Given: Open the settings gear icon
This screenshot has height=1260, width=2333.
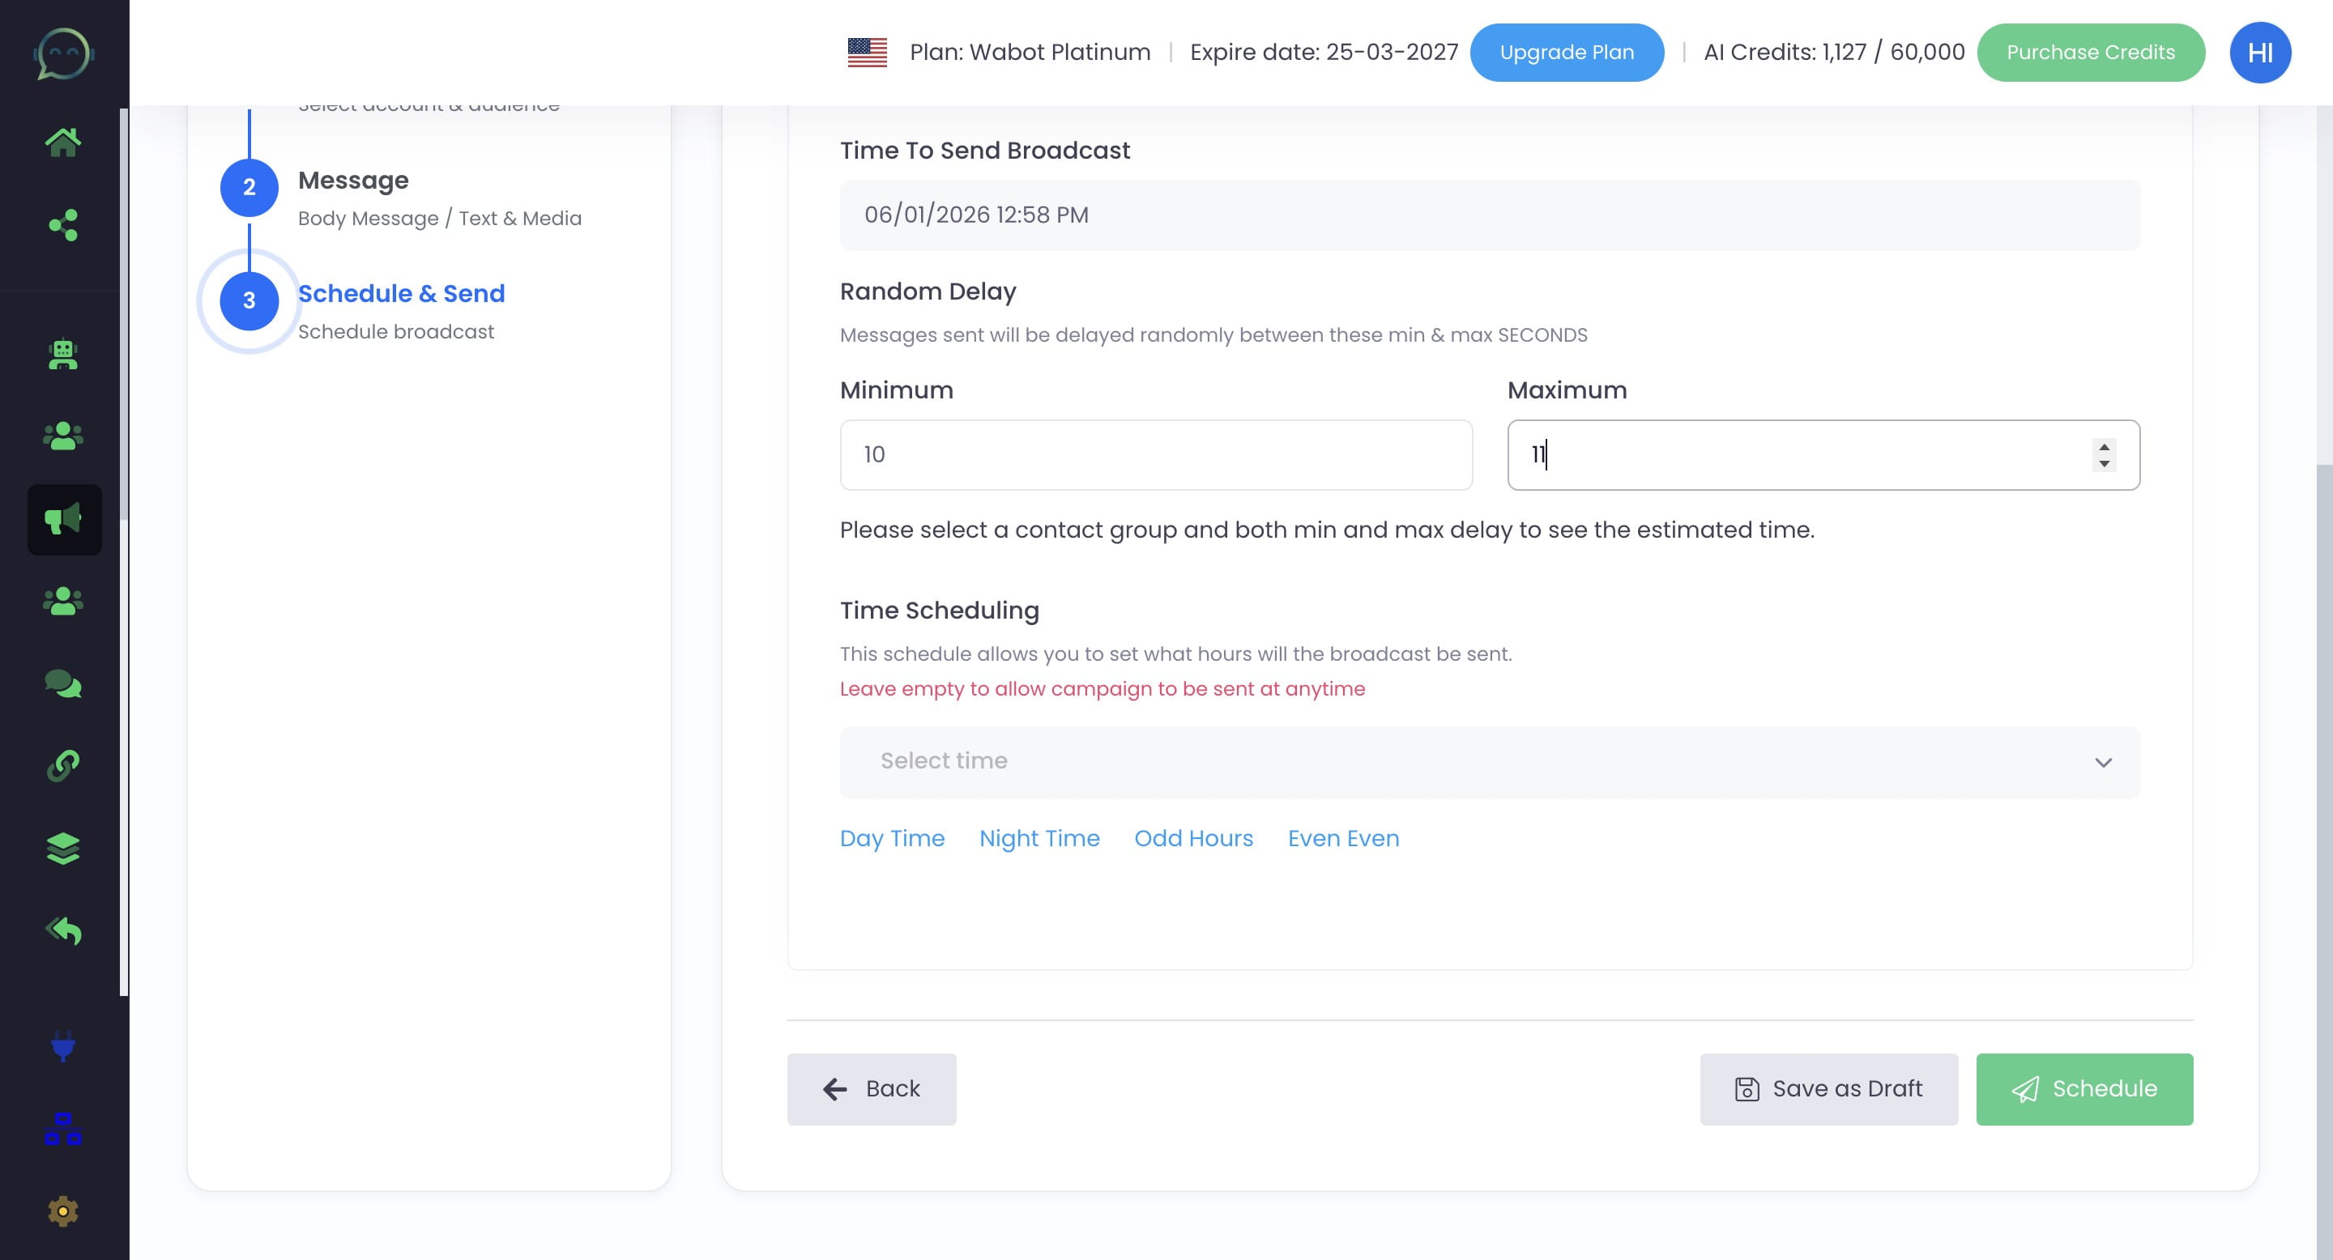Looking at the screenshot, I should tap(62, 1211).
